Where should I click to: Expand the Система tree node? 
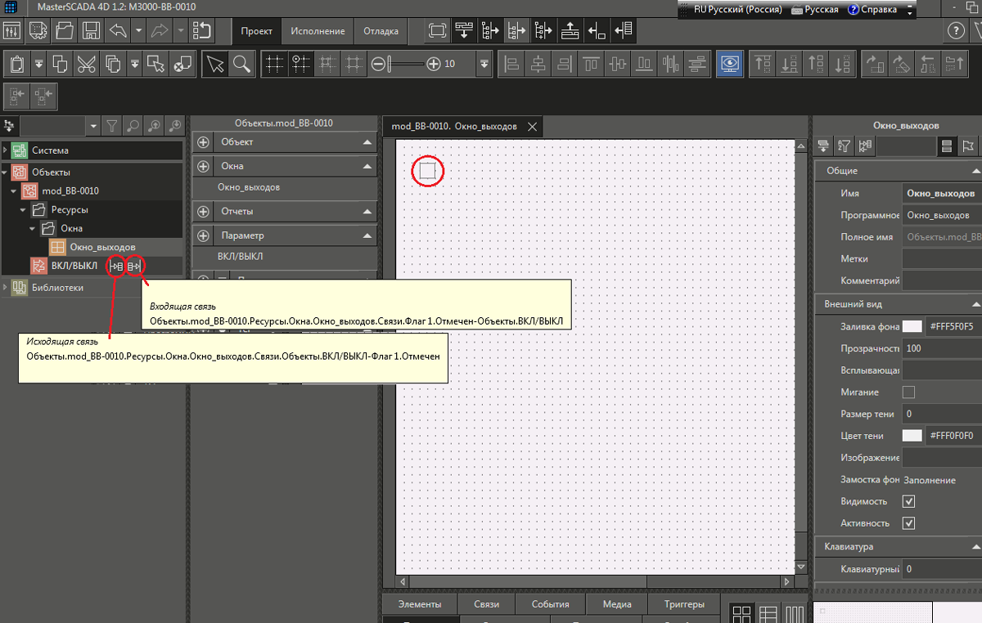tap(7, 150)
